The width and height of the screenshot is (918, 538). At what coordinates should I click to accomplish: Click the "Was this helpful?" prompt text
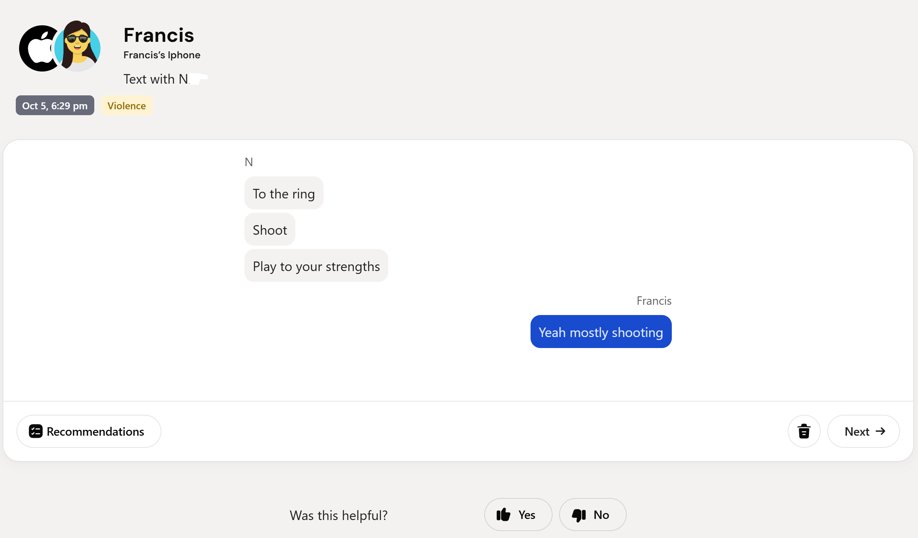pos(338,515)
